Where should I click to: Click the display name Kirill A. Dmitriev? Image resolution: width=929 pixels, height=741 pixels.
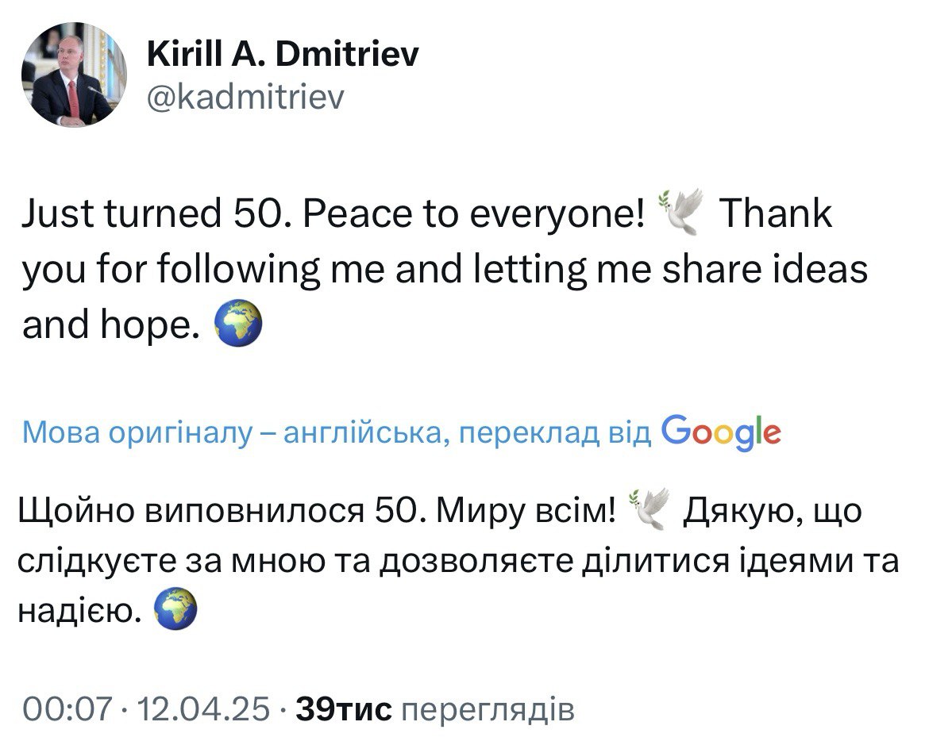pyautogui.click(x=283, y=54)
